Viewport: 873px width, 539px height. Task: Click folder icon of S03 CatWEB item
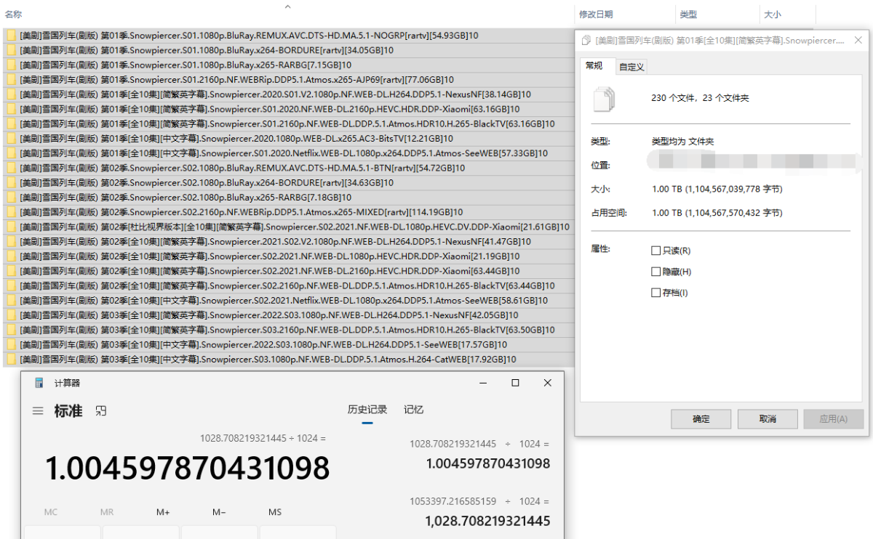click(11, 360)
